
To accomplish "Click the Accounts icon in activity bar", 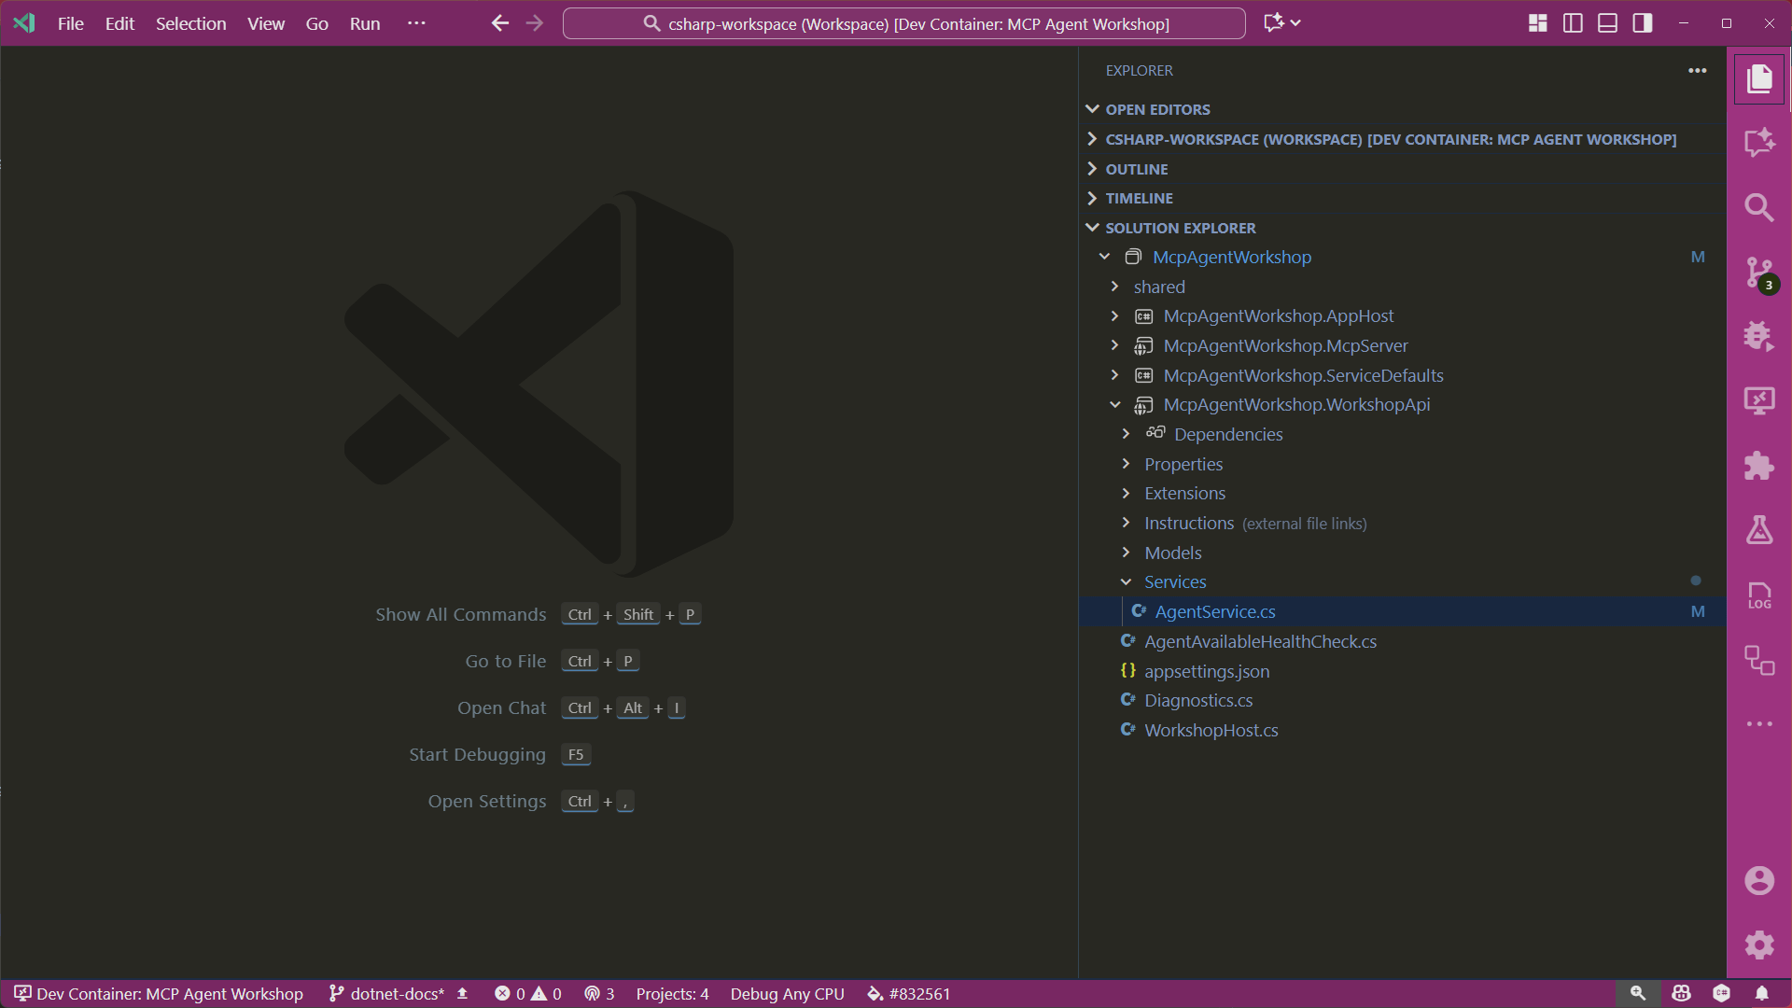I will click(1759, 880).
